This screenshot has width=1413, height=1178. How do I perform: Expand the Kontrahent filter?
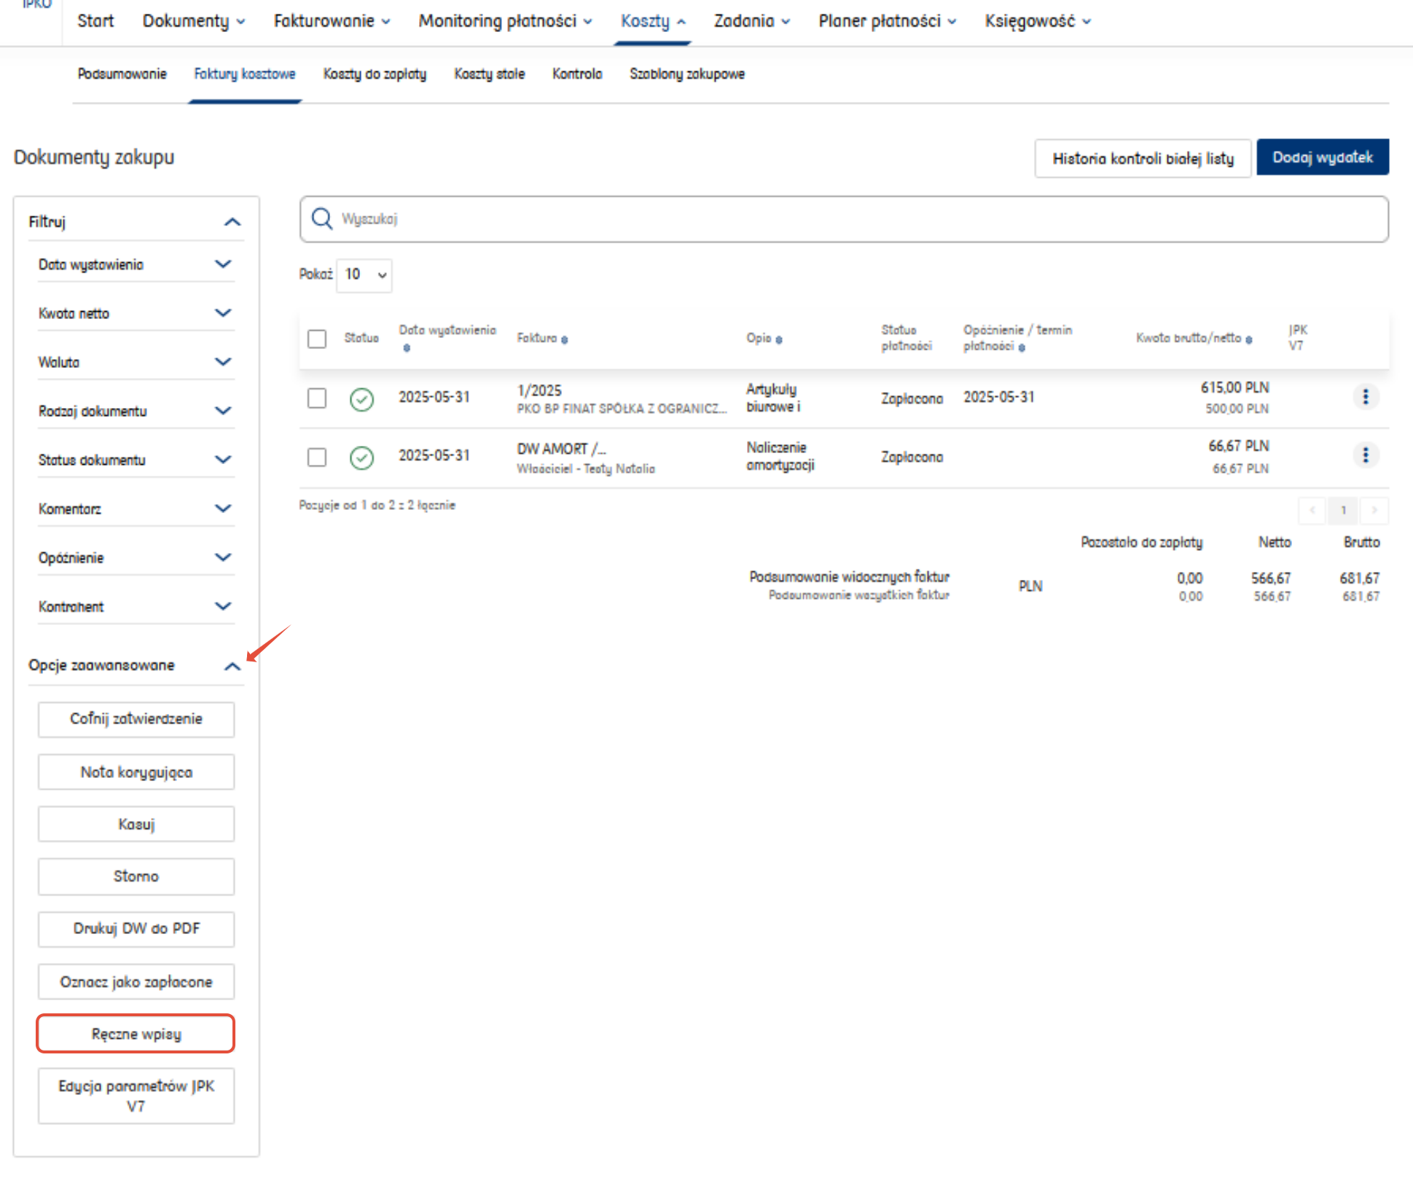[x=223, y=606]
